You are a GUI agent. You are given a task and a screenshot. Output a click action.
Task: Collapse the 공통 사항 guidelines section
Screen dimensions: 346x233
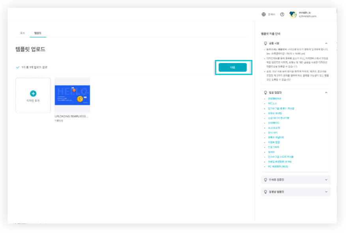(x=327, y=43)
